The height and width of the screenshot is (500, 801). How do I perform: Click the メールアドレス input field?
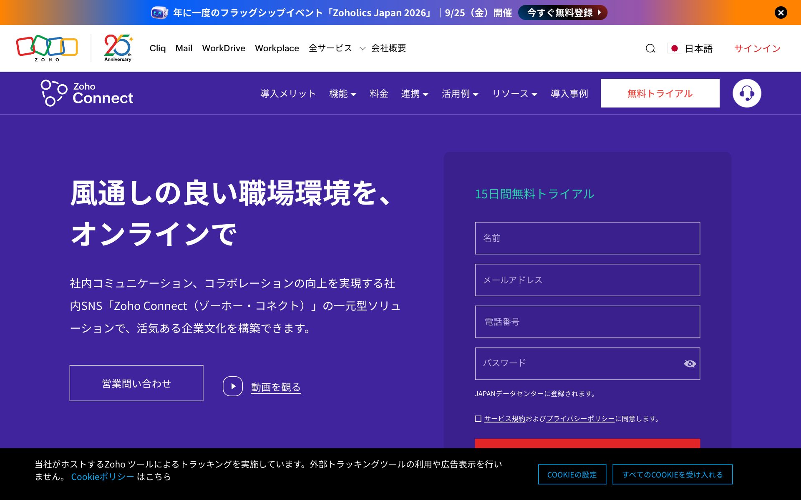point(587,280)
